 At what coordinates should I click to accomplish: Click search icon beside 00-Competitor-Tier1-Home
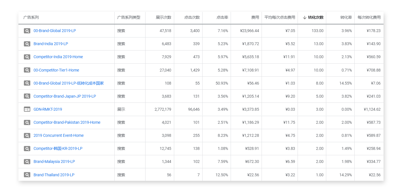coord(27,70)
